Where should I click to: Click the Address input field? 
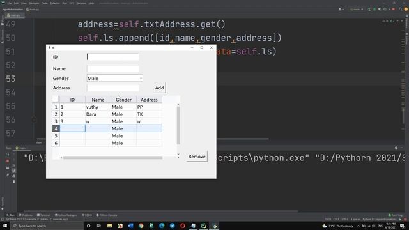(113, 88)
